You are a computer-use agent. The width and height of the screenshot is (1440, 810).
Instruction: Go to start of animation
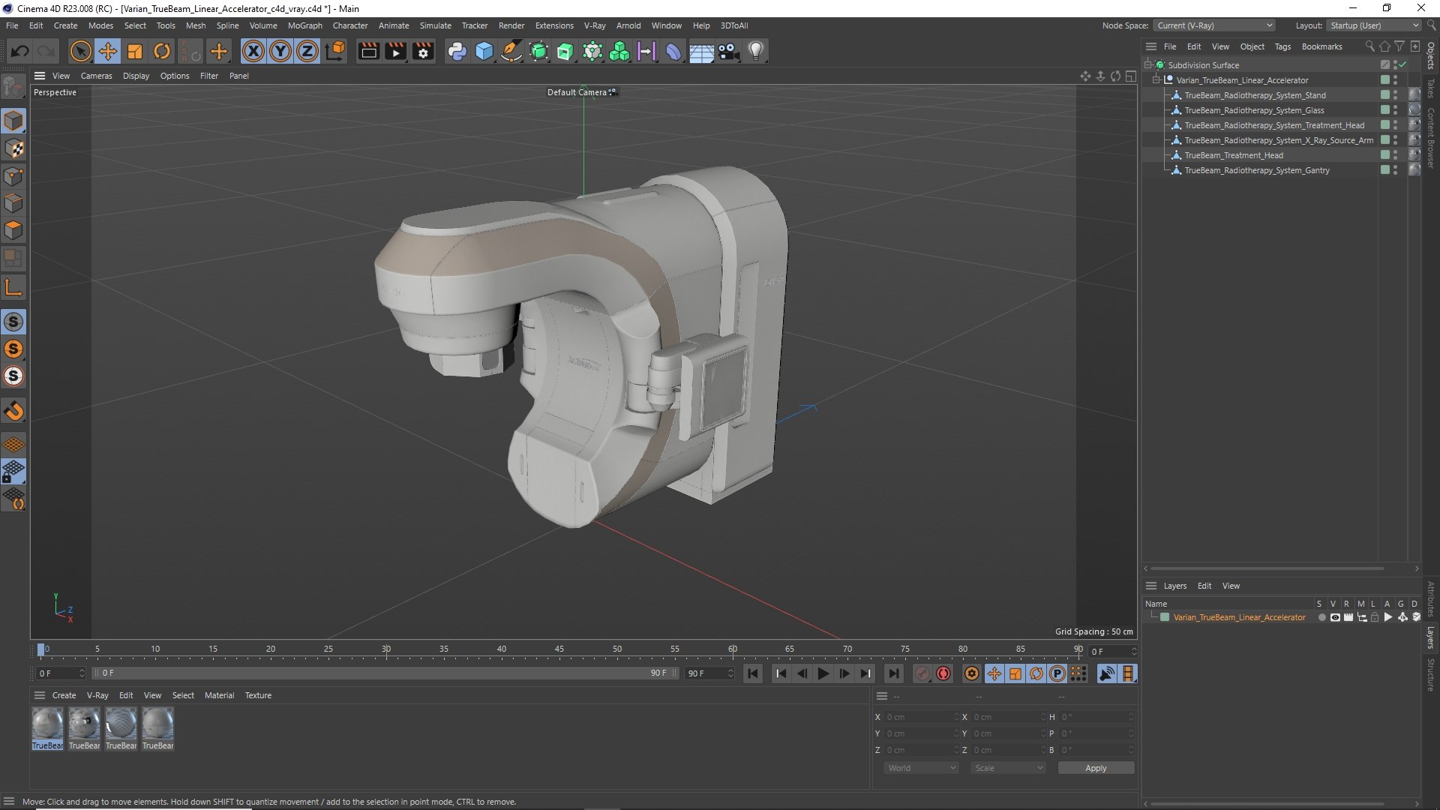click(x=753, y=673)
